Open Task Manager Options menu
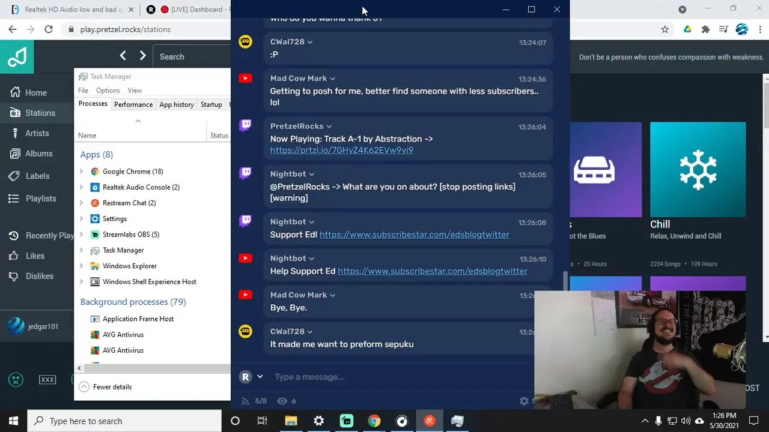Image resolution: width=769 pixels, height=432 pixels. (x=108, y=91)
